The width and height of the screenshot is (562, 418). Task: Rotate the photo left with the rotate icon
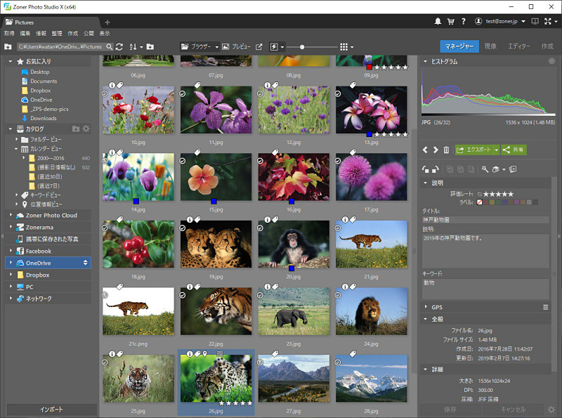tap(425, 169)
